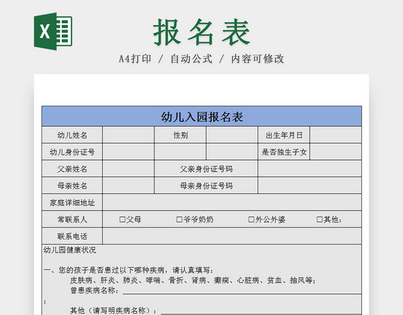Click the empty field next to 母亲姓名
The width and height of the screenshot is (403, 315).
tap(128, 186)
